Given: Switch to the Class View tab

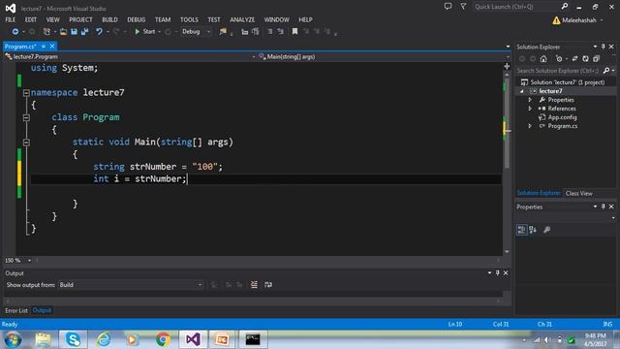Looking at the screenshot, I should (x=579, y=194).
